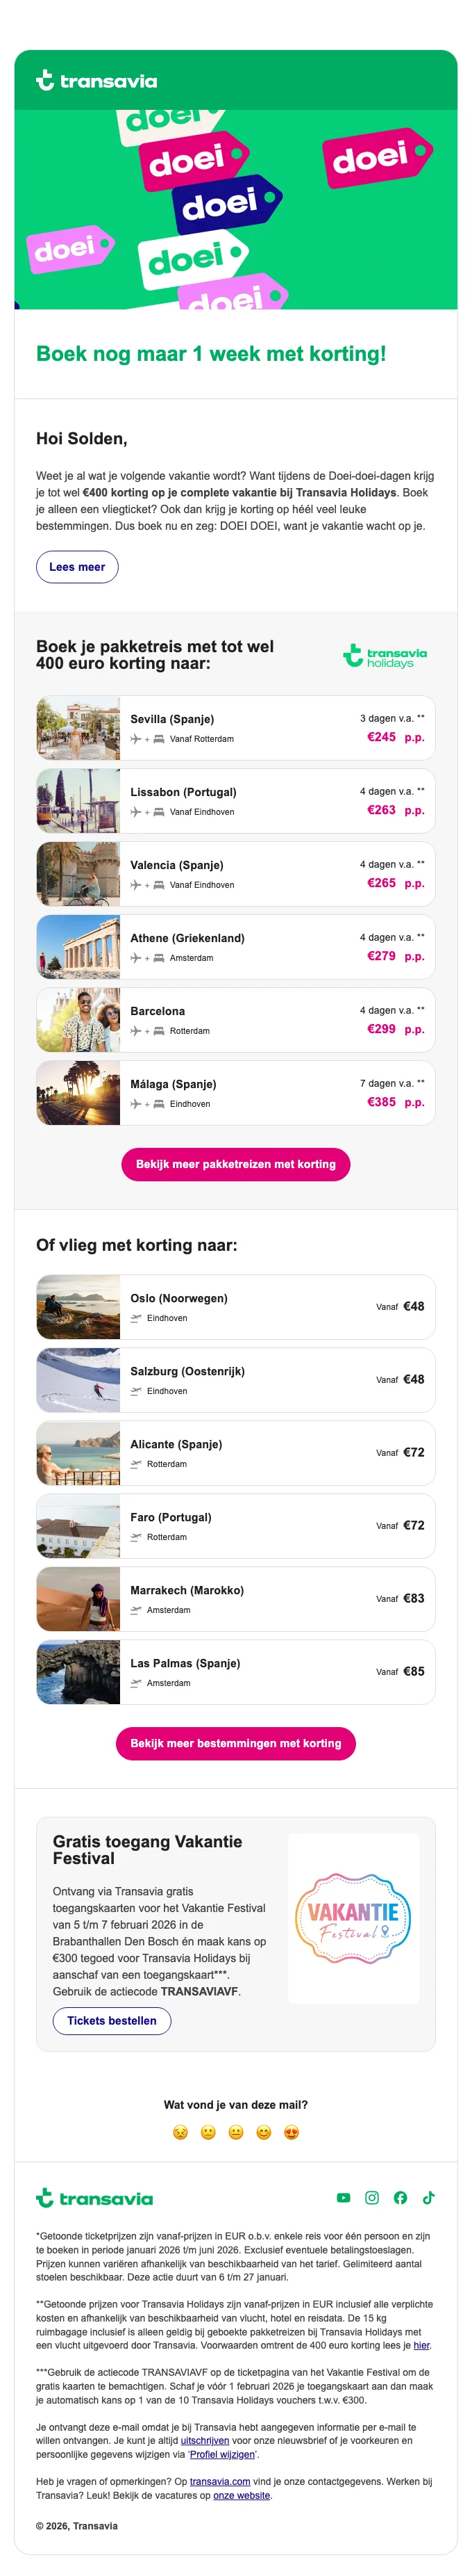Open the Transavia YouTube channel icon

click(x=344, y=2197)
